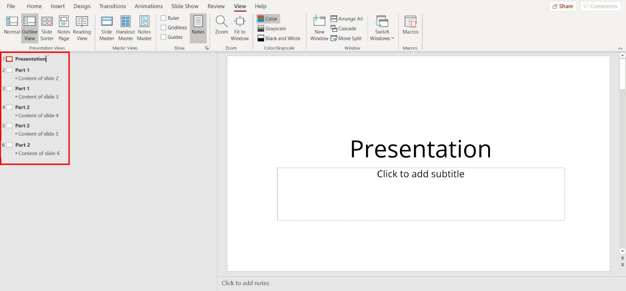Open the Review tab
626x291 pixels.
coord(216,6)
